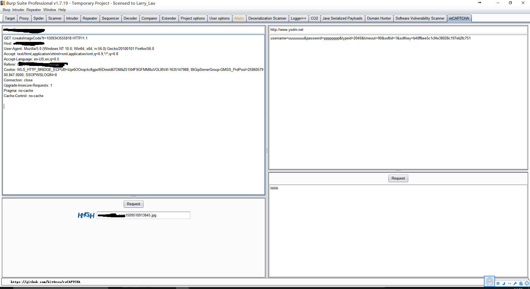The image size is (530, 289).
Task: Click the redacted target URL field
Action: 134,30
